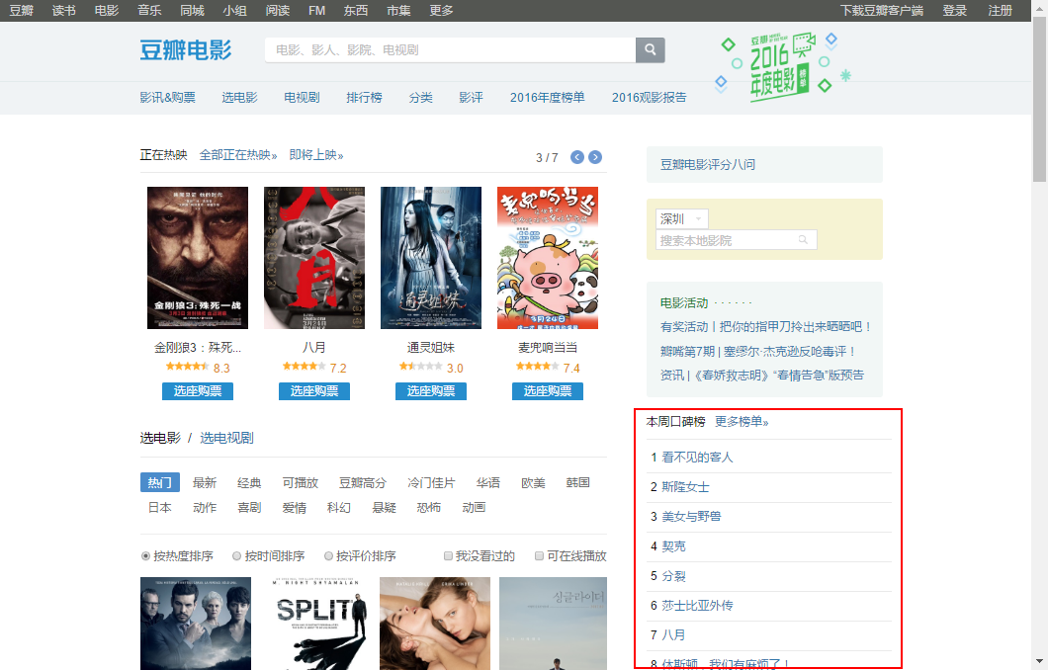Click 注册 link
The width and height of the screenshot is (1048, 670).
[x=1001, y=11]
